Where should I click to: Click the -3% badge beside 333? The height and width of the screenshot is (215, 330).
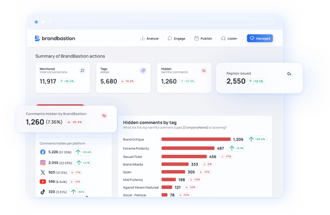click(207, 164)
